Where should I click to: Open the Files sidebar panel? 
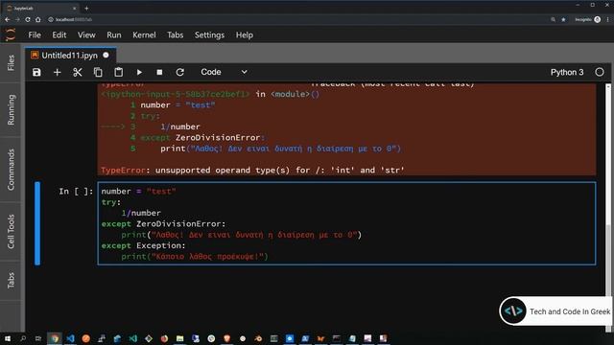[11, 62]
